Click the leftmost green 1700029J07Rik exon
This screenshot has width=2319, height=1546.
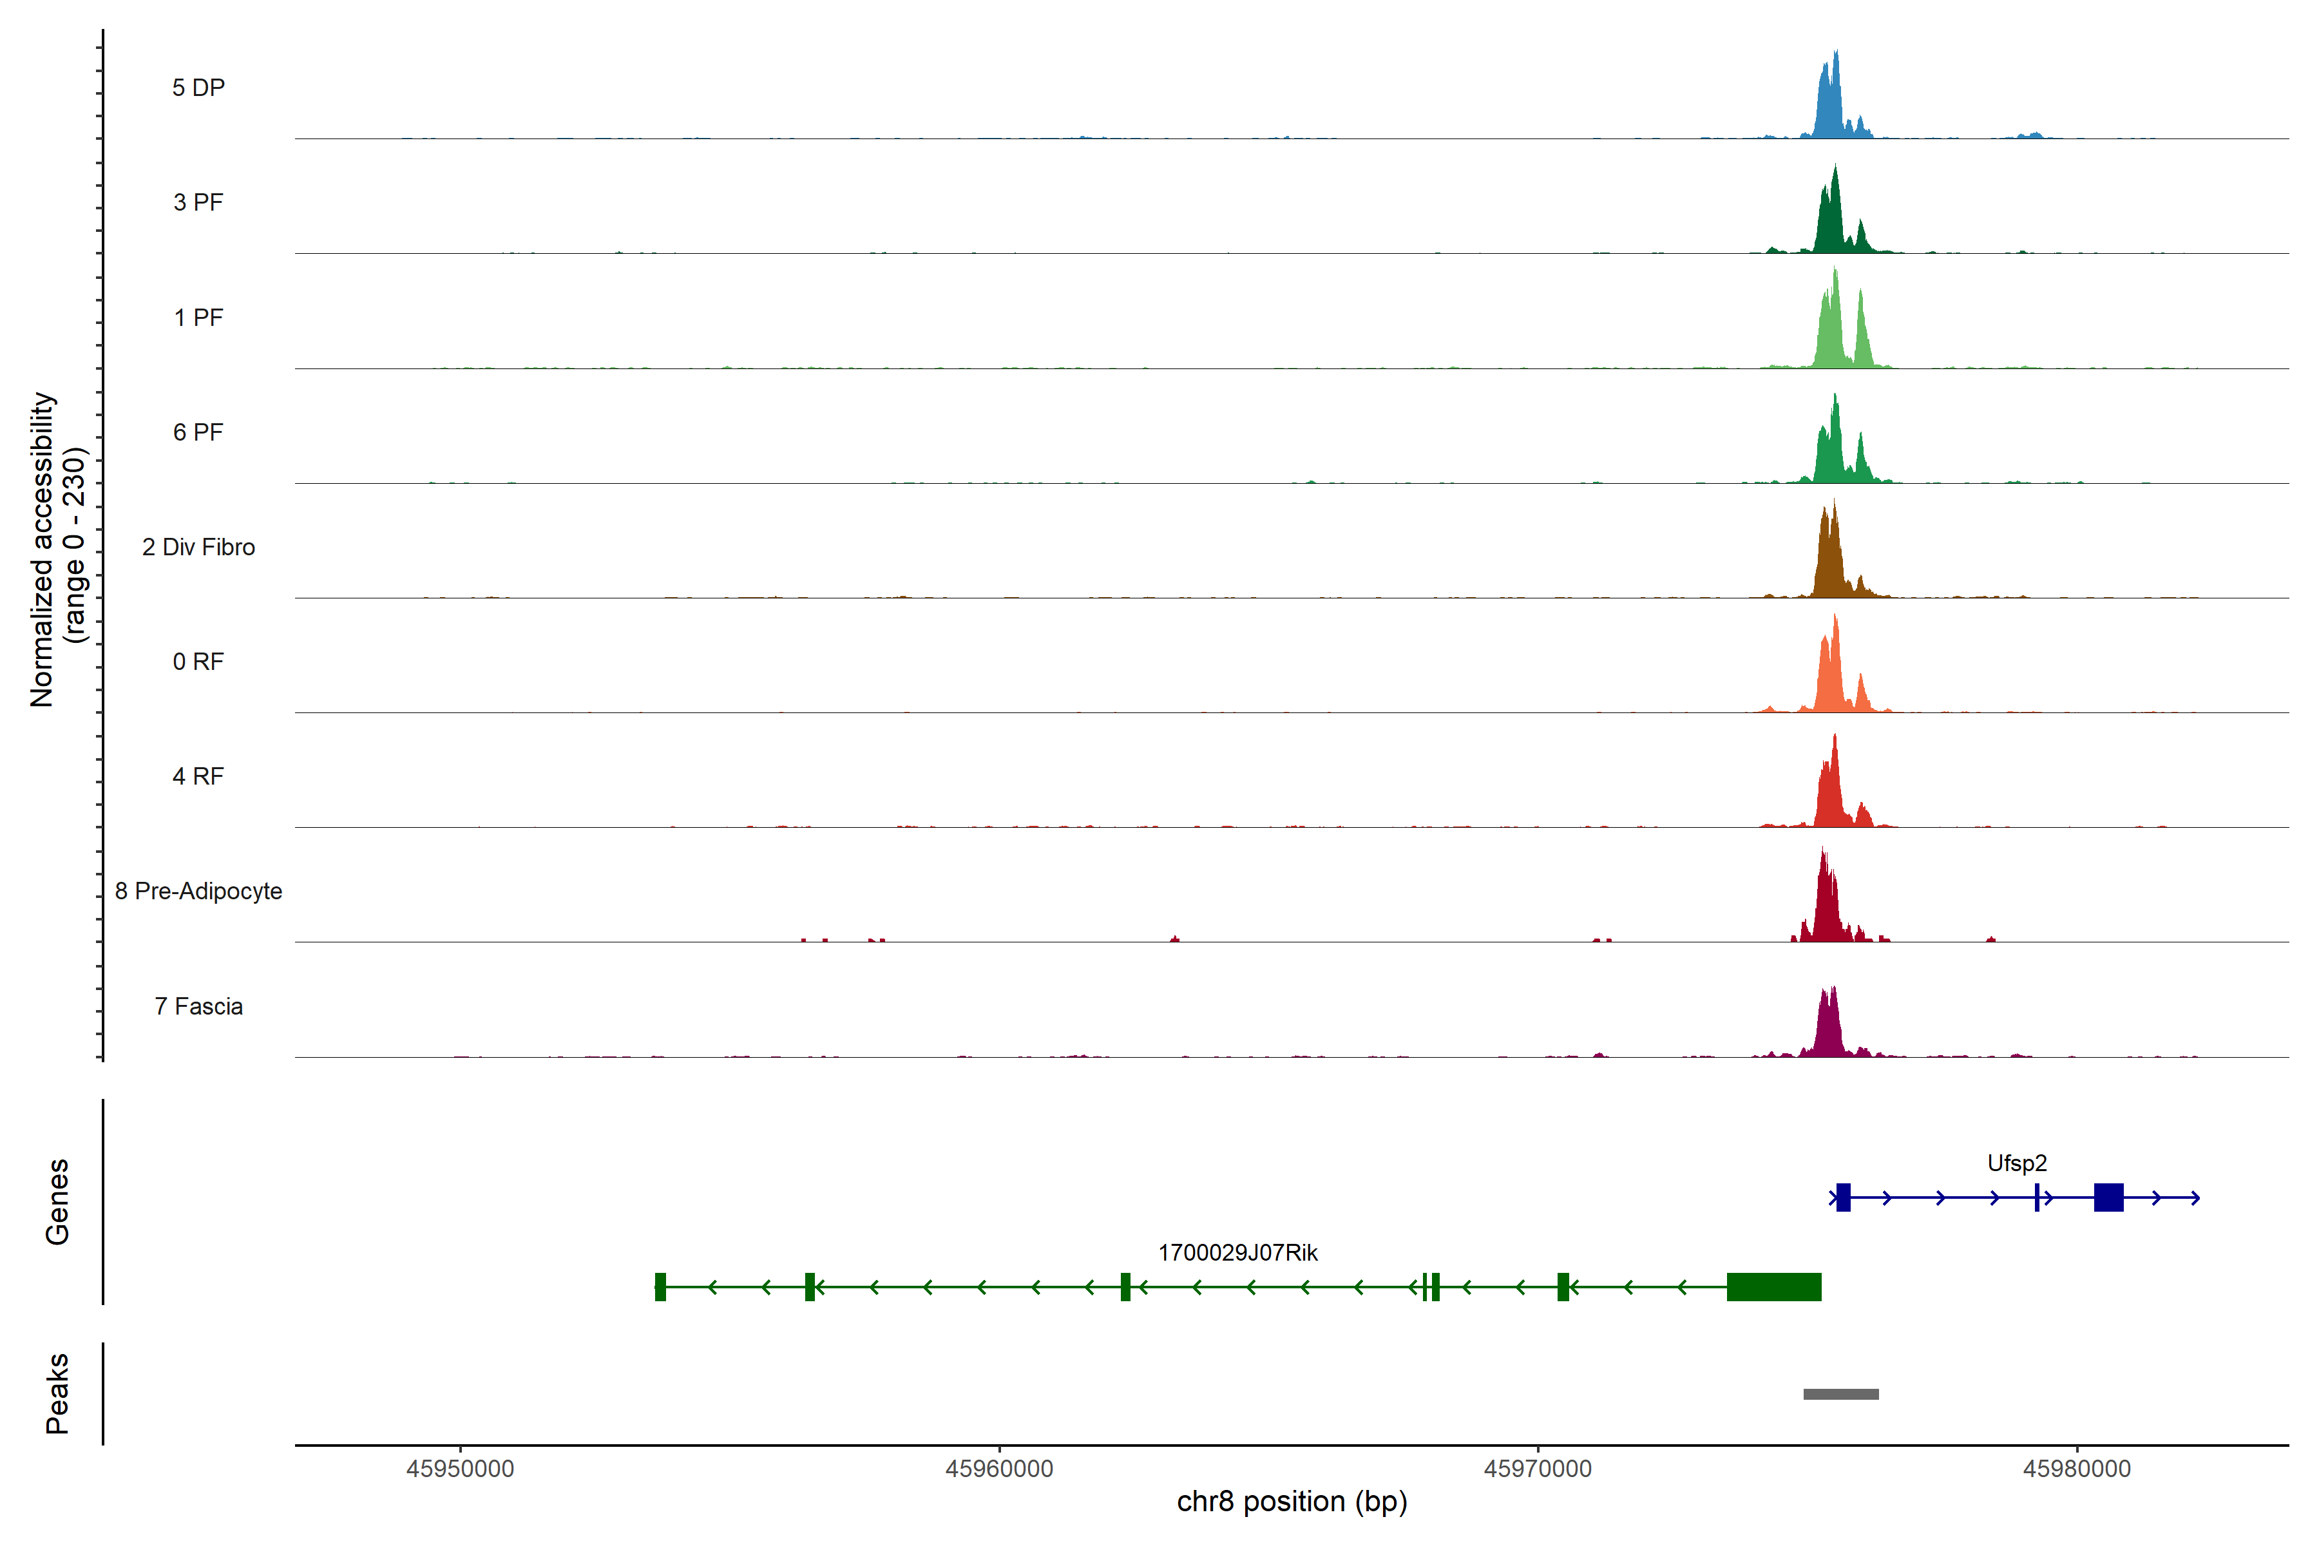661,1286
